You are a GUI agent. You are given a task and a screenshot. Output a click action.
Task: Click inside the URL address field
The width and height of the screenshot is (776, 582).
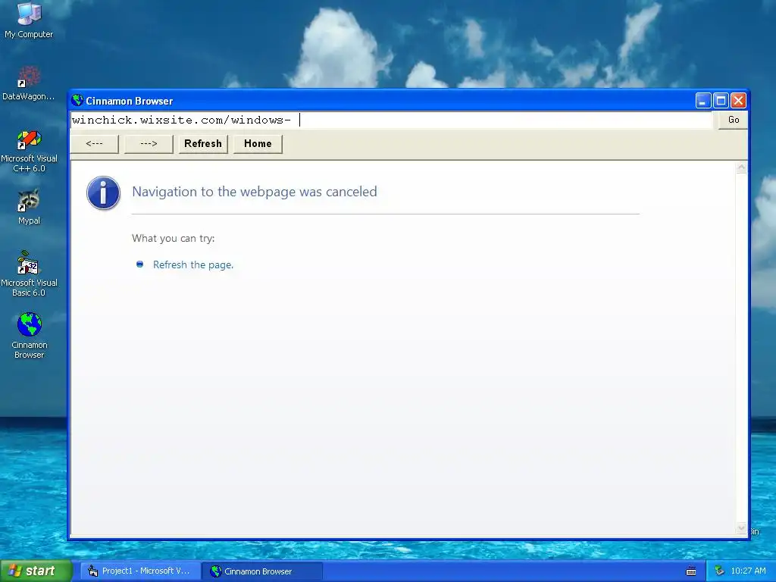[392, 120]
